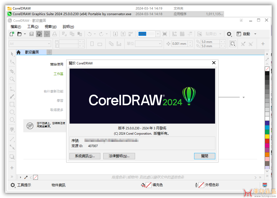Click the 系統資訊(S)... button
The image size is (277, 198).
click(x=85, y=156)
